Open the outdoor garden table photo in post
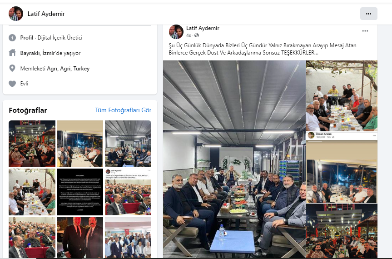 (x=342, y=96)
